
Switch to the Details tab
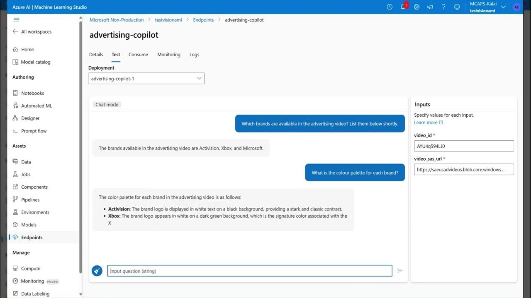click(x=96, y=55)
